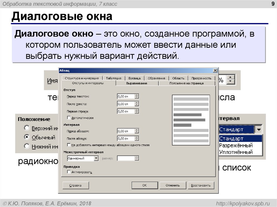Increase the percent value spinner up

tap(230, 77)
